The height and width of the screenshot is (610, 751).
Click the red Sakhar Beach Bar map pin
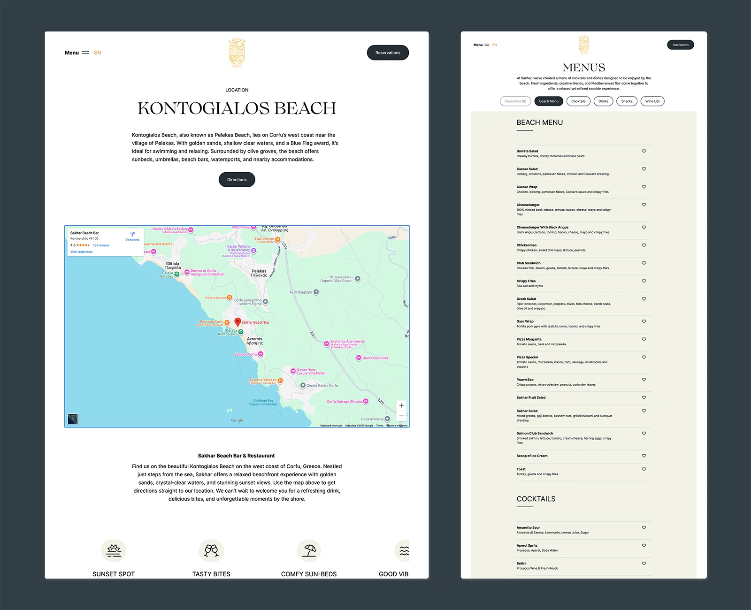238,322
